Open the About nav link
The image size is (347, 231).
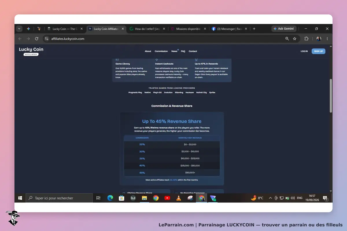[x=148, y=51]
